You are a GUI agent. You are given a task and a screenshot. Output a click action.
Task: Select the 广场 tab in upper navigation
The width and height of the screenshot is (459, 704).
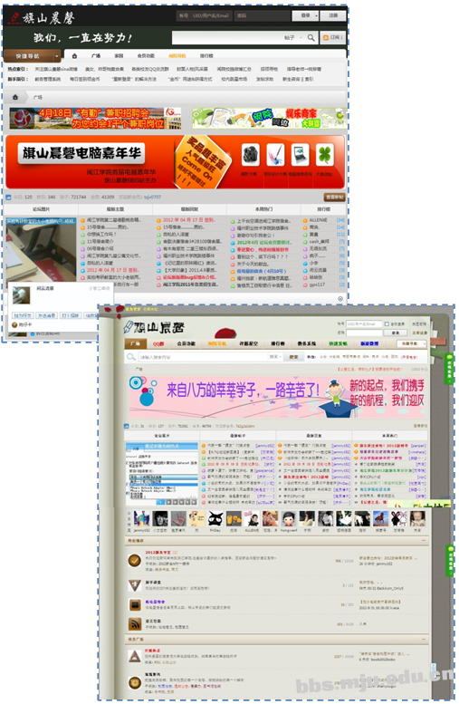pos(96,56)
